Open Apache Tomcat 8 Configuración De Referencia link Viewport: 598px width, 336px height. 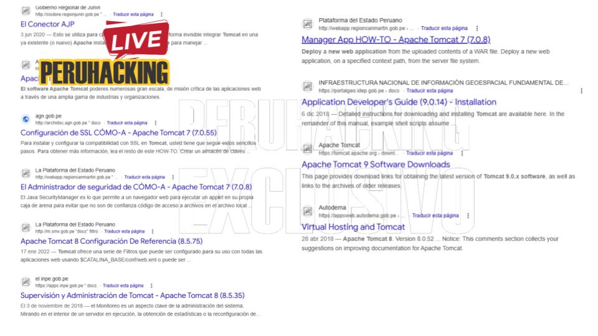coord(112,241)
